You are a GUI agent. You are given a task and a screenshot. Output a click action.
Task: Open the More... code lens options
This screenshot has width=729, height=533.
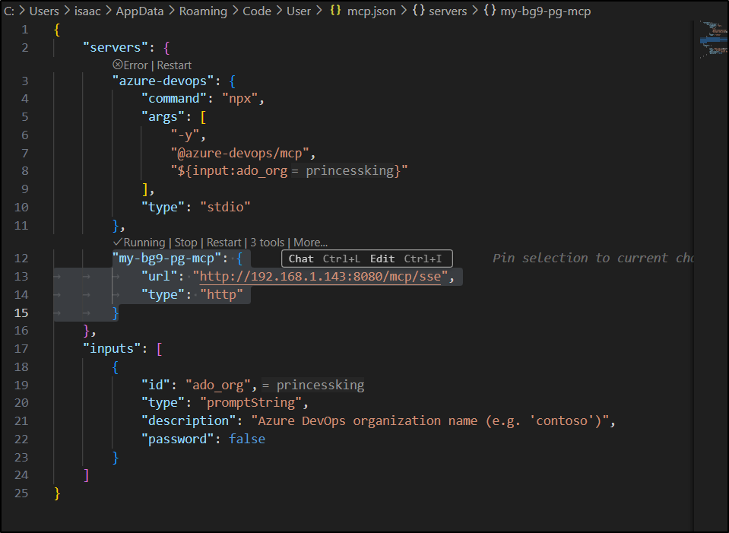click(x=310, y=243)
